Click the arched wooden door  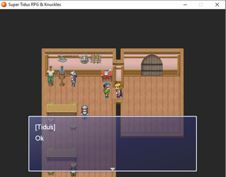(152, 65)
